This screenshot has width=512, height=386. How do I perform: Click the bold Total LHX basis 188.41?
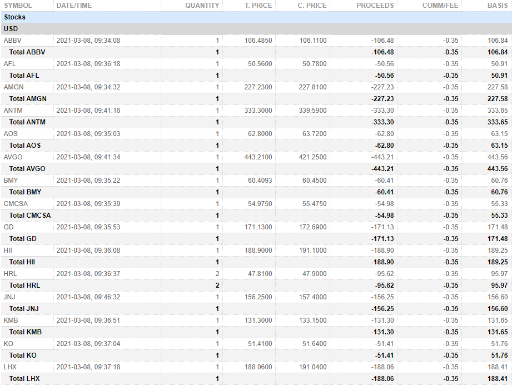tap(498, 378)
